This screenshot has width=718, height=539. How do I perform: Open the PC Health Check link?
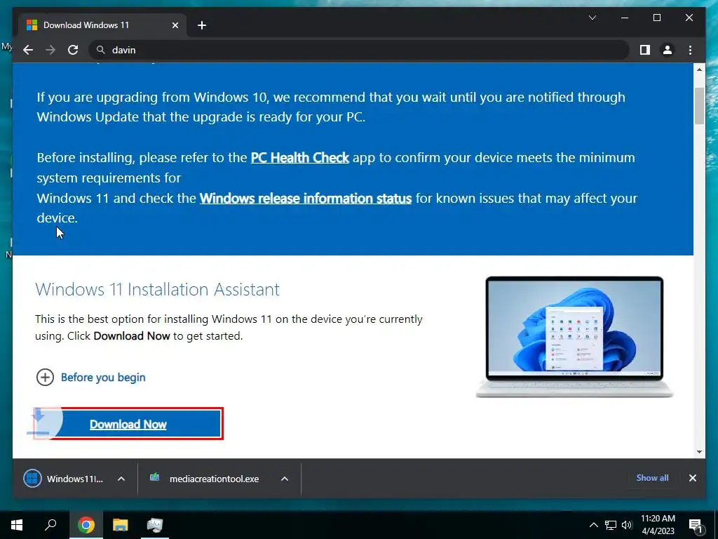pos(300,158)
